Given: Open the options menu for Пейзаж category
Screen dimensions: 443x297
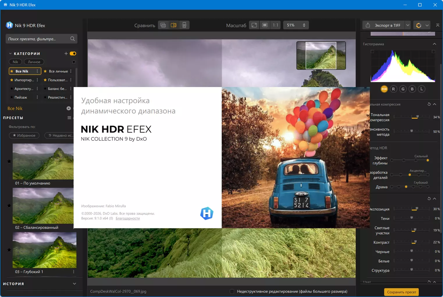Looking at the screenshot, I should tap(37, 97).
